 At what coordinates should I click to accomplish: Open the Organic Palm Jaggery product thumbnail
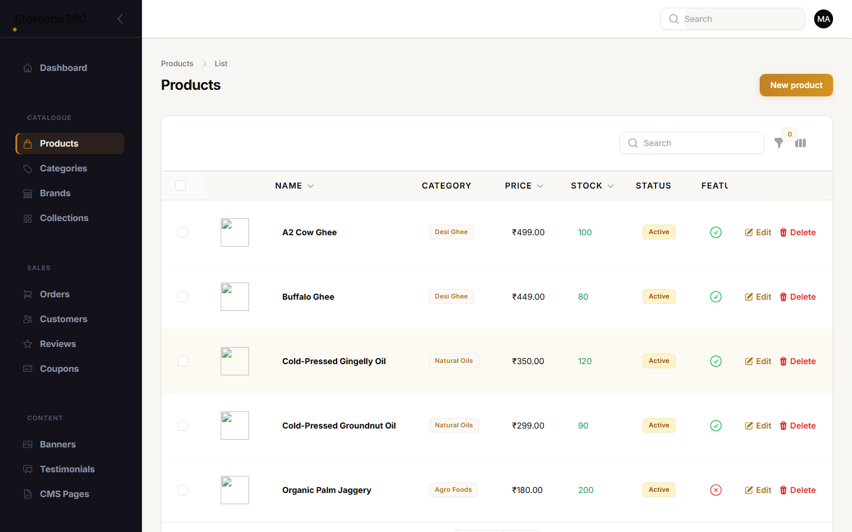[x=235, y=490]
